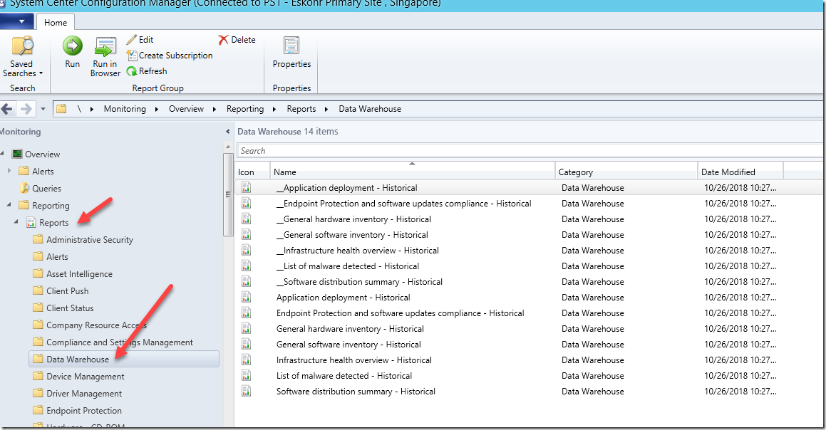Click the green Run report icon
The height and width of the screenshot is (430, 826).
point(73,46)
